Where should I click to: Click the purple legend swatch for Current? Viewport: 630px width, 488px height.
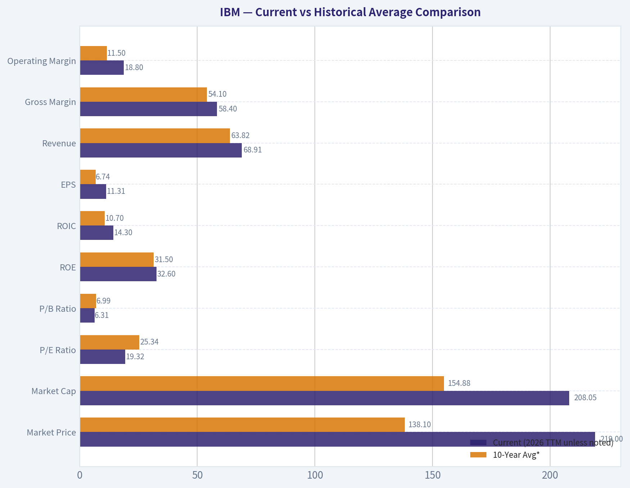[479, 442]
